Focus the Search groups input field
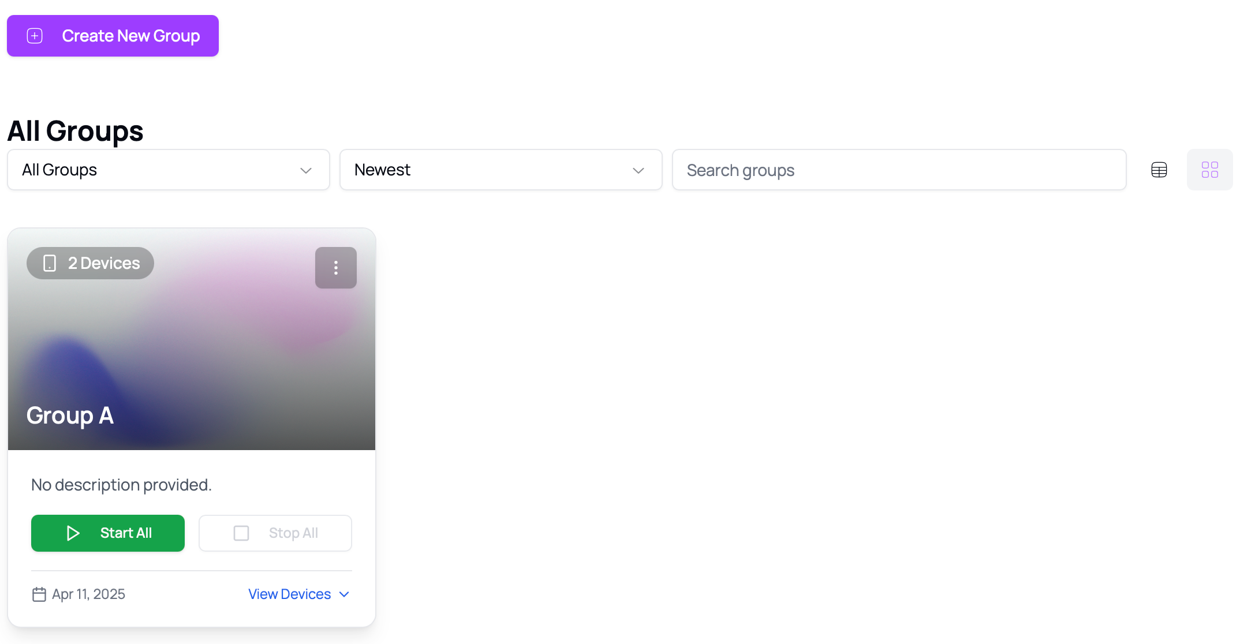This screenshot has width=1240, height=644. click(x=899, y=170)
